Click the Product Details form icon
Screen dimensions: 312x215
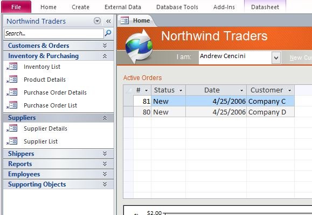(x=12, y=80)
